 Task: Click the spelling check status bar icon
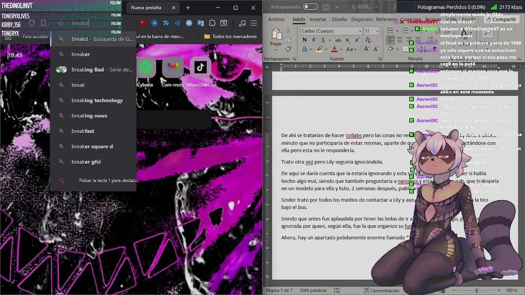tap(337, 290)
